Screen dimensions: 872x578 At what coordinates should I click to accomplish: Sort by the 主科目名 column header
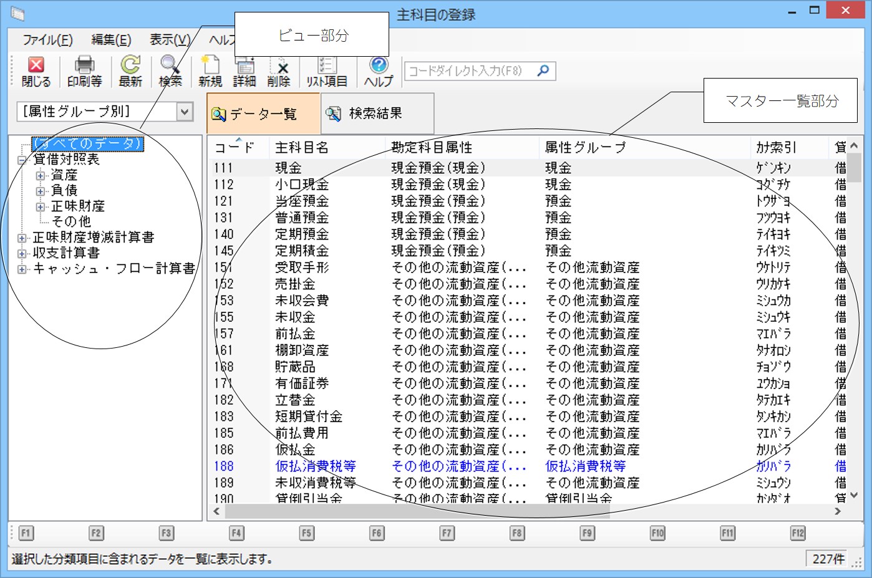pos(302,148)
